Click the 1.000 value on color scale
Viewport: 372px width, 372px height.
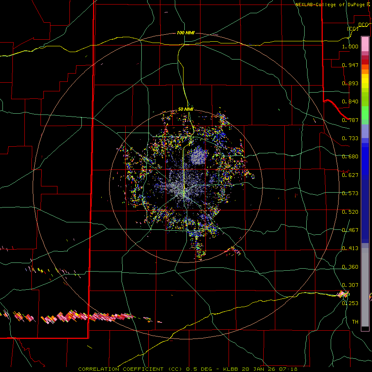click(x=350, y=46)
